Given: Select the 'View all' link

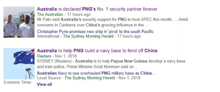Looking at the screenshot, I should [44, 84].
